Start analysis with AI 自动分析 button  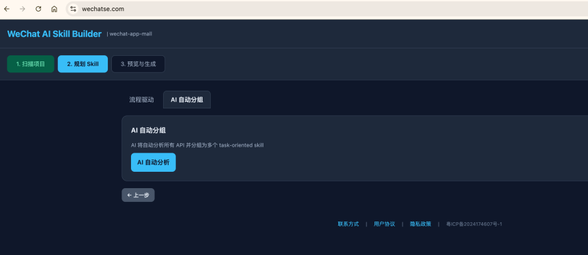click(153, 162)
